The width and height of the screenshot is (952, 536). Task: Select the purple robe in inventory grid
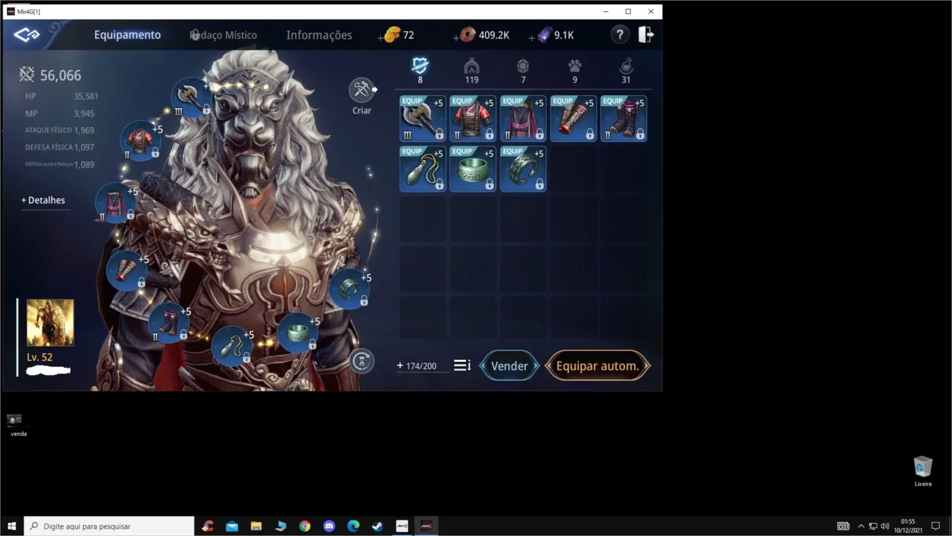coord(523,118)
